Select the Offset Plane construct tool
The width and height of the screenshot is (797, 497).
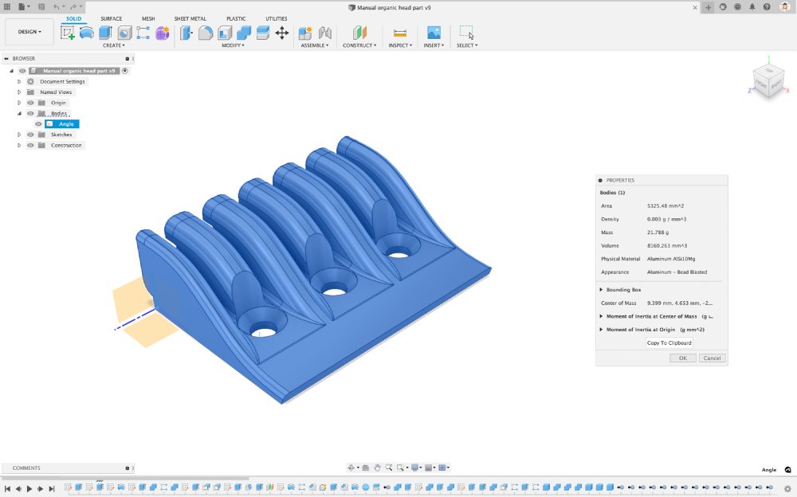tap(360, 33)
